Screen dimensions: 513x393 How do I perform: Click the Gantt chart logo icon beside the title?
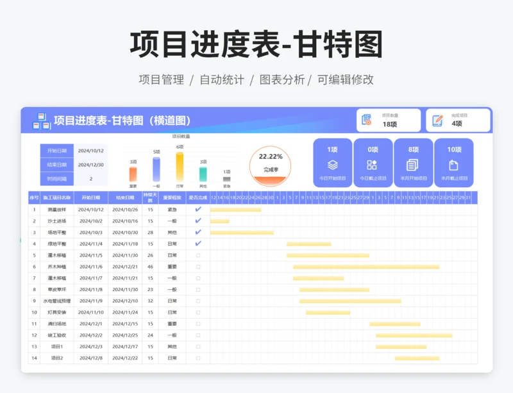41,121
